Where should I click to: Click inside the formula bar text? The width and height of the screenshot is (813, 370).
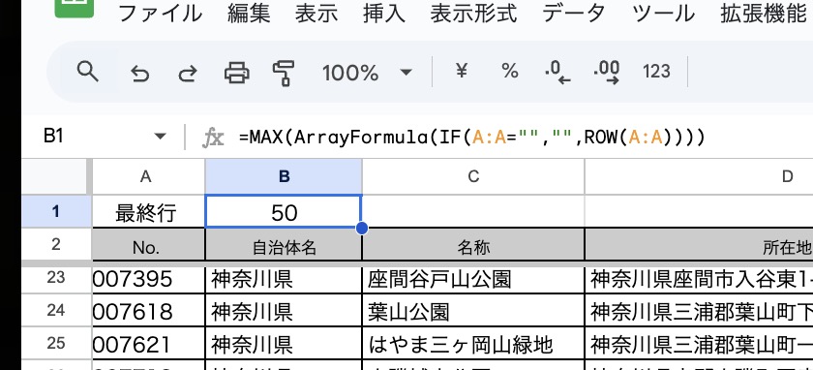click(472, 138)
